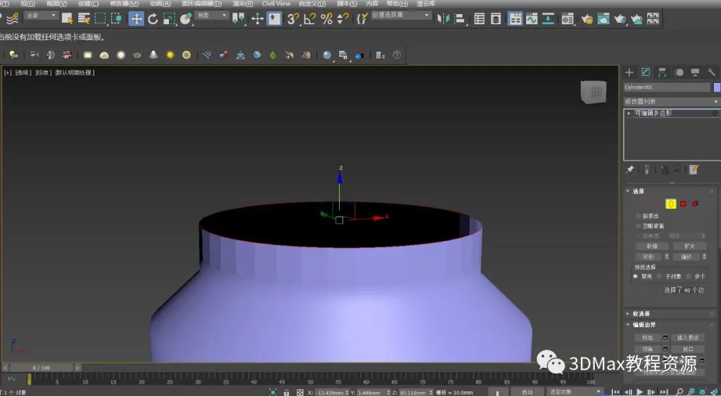The image size is (721, 396).
Task: Select the Move tool in main toolbar
Action: point(136,19)
